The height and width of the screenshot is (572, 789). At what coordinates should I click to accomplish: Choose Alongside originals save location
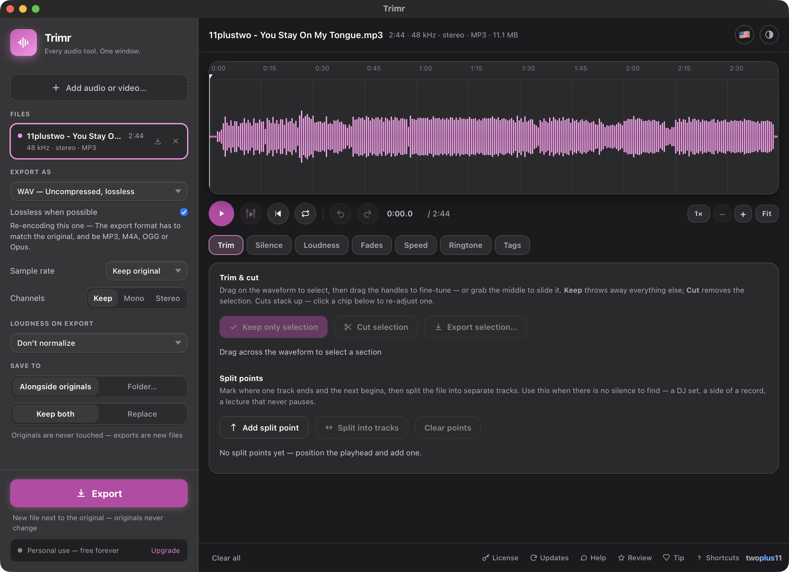pos(55,386)
